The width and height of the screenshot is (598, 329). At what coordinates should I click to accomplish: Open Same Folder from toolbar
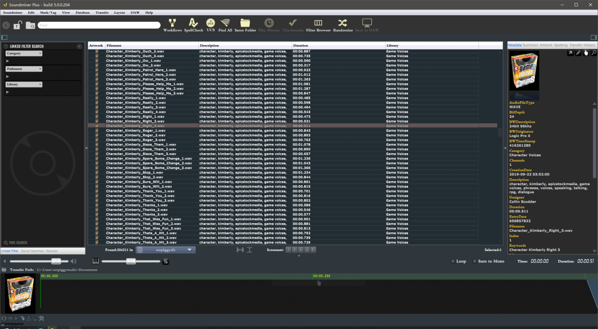245,25
